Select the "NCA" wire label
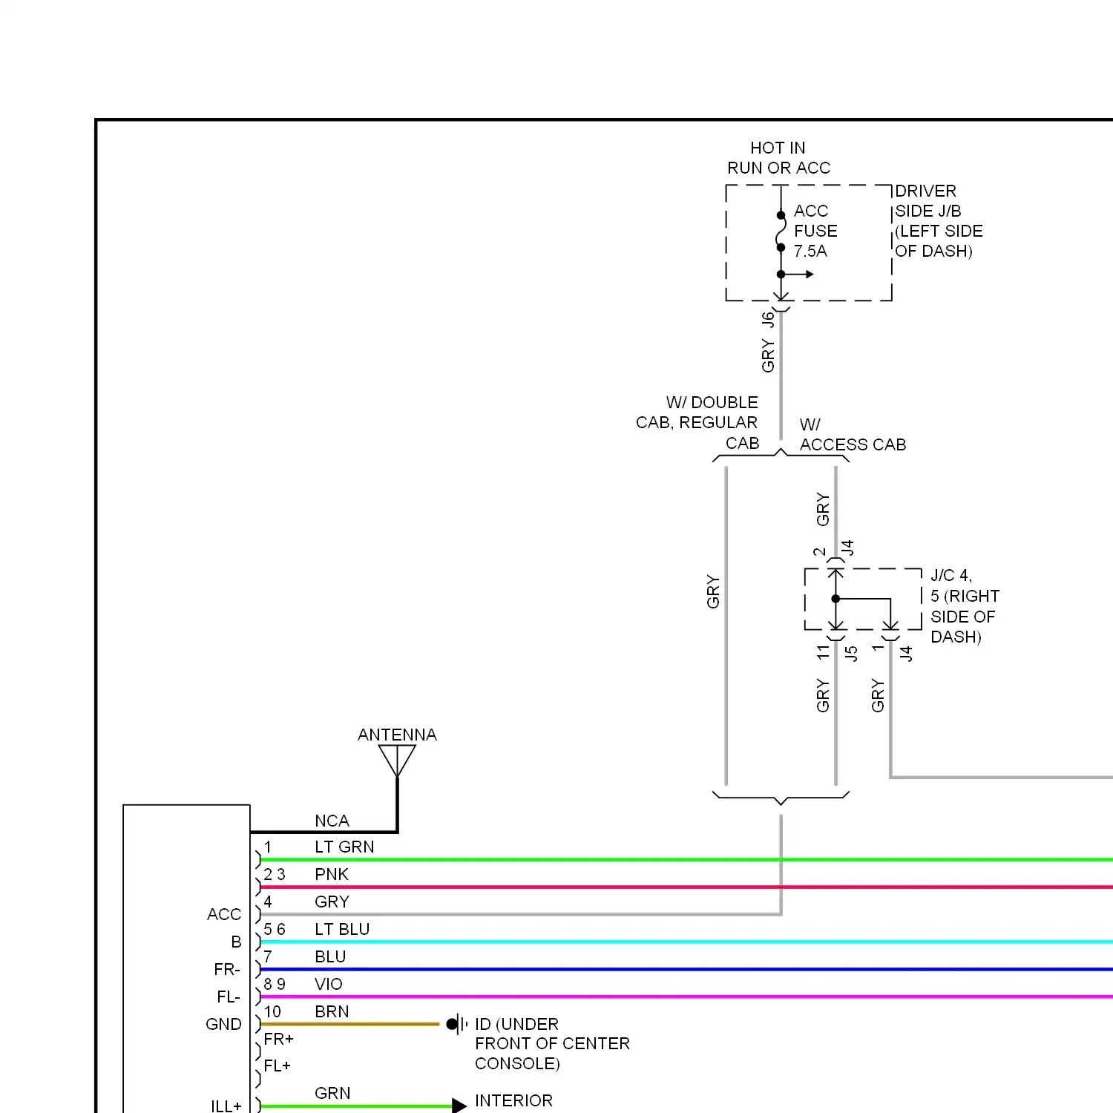Image resolution: width=1113 pixels, height=1113 pixels. [x=332, y=821]
